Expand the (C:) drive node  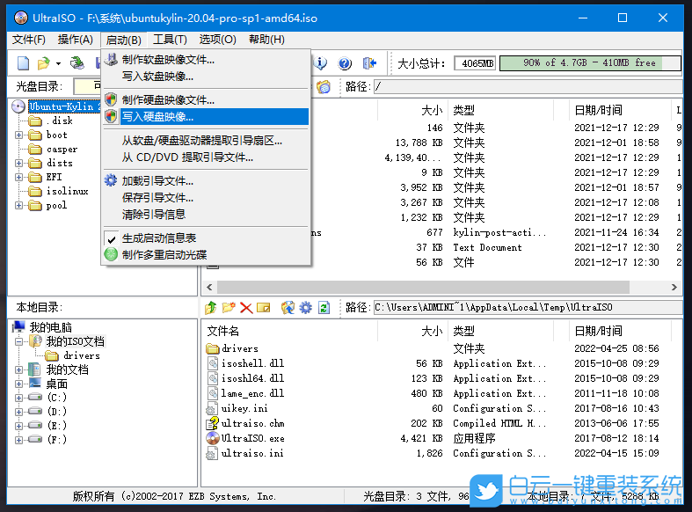[x=19, y=398]
